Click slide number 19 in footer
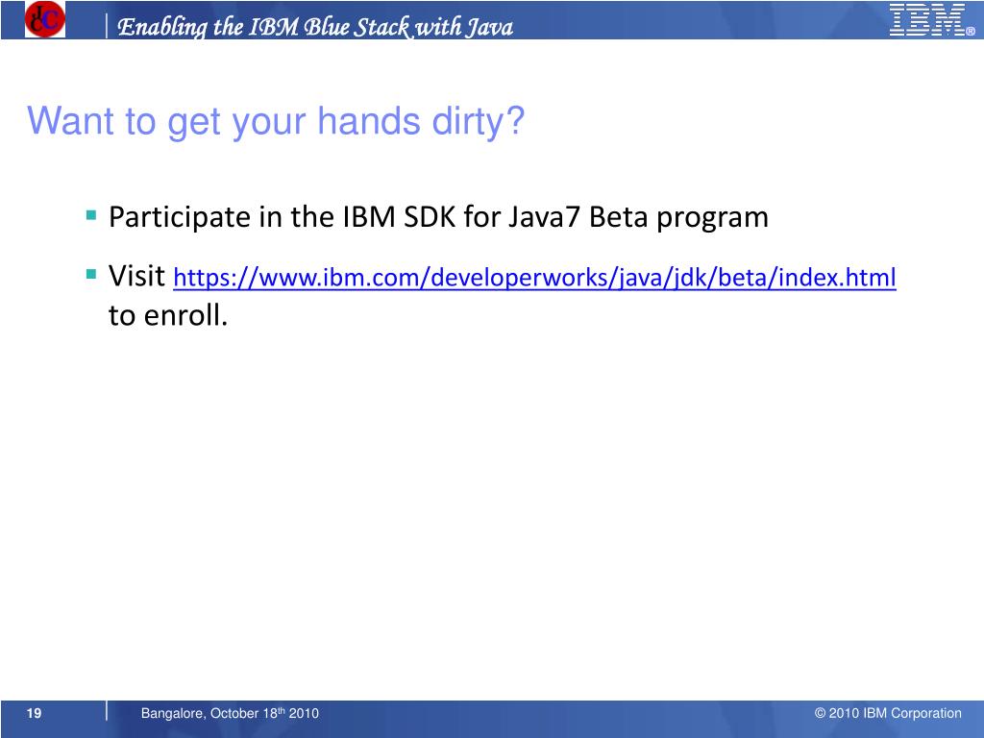Viewport: 984px width, 738px height. pos(34,713)
